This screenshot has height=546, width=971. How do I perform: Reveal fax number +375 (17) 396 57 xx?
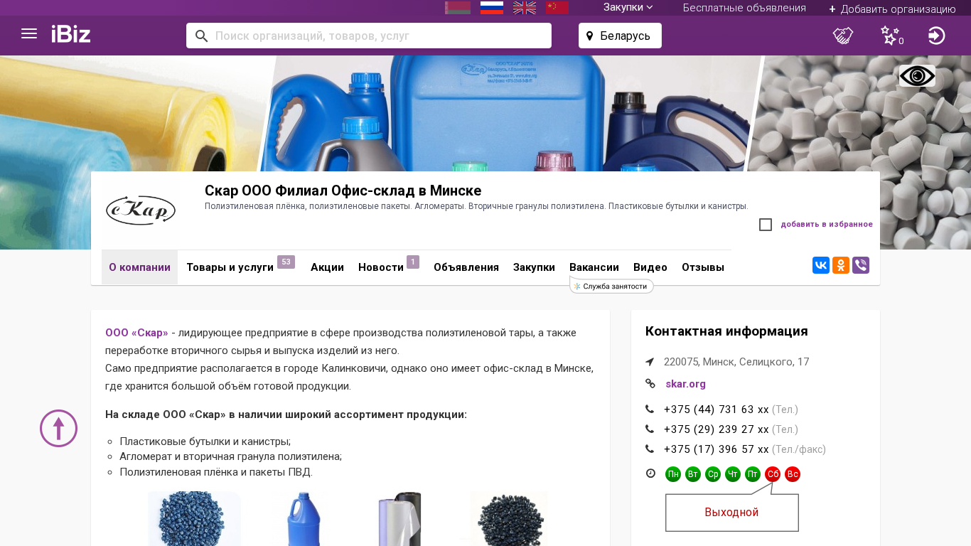click(716, 449)
